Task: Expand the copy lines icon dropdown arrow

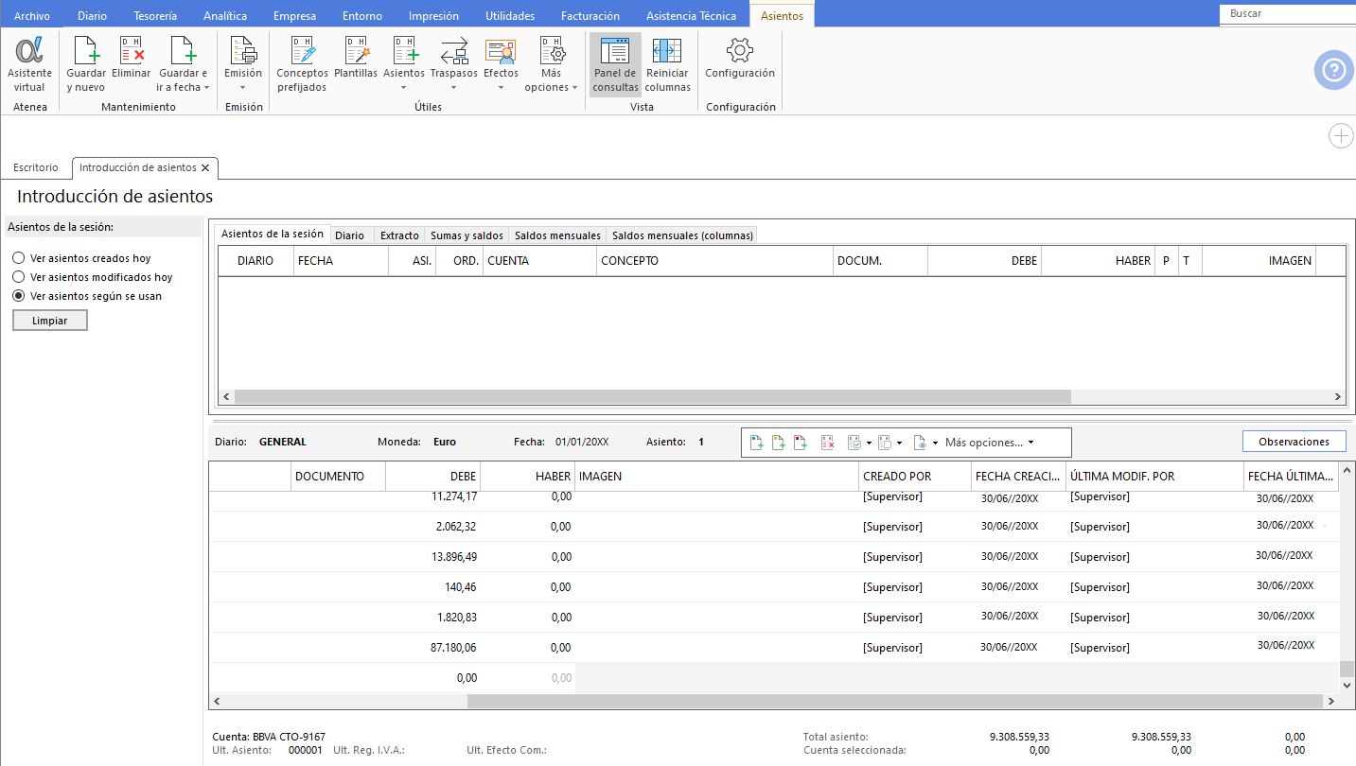Action: point(899,443)
